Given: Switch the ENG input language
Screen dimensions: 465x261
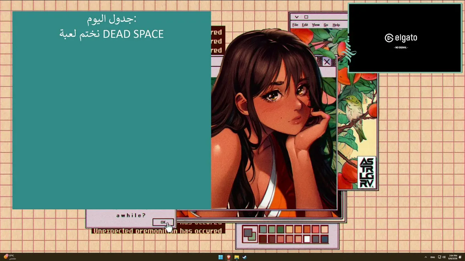Looking at the screenshot, I should tap(433, 257).
